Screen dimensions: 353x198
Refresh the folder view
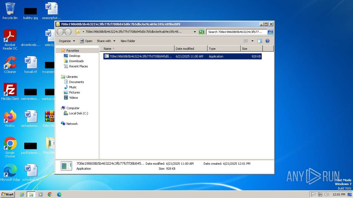(x=202, y=32)
